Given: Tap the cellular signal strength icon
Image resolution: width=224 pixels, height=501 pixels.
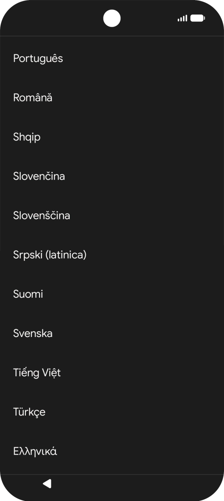Looking at the screenshot, I should pos(182,18).
